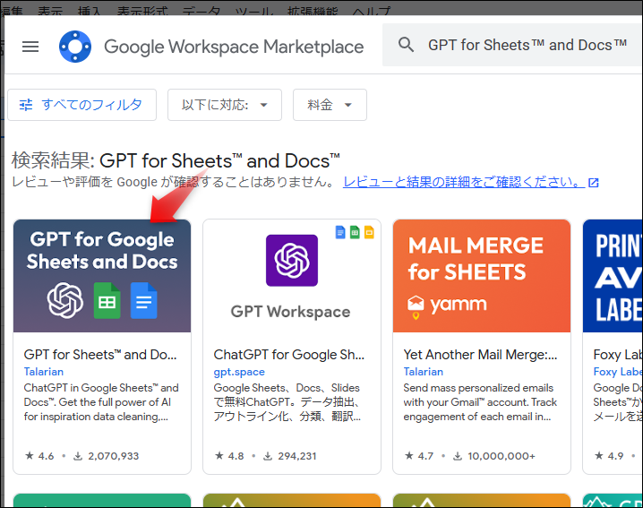This screenshot has height=508, width=643.
Task: Click external link icon after review notice
Action: click(x=594, y=183)
